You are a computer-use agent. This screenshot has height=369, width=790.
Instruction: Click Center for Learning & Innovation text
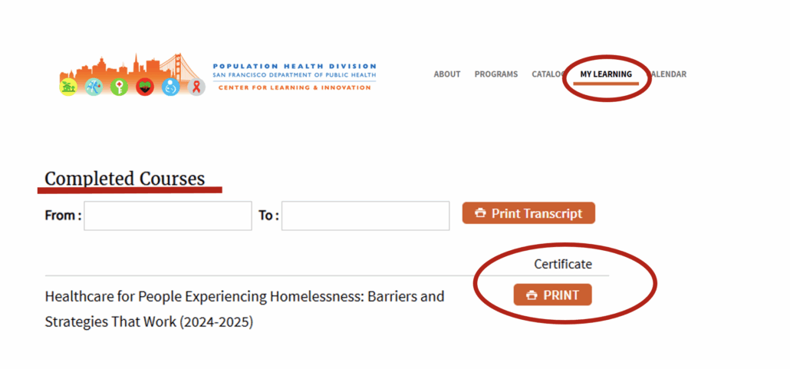[295, 87]
